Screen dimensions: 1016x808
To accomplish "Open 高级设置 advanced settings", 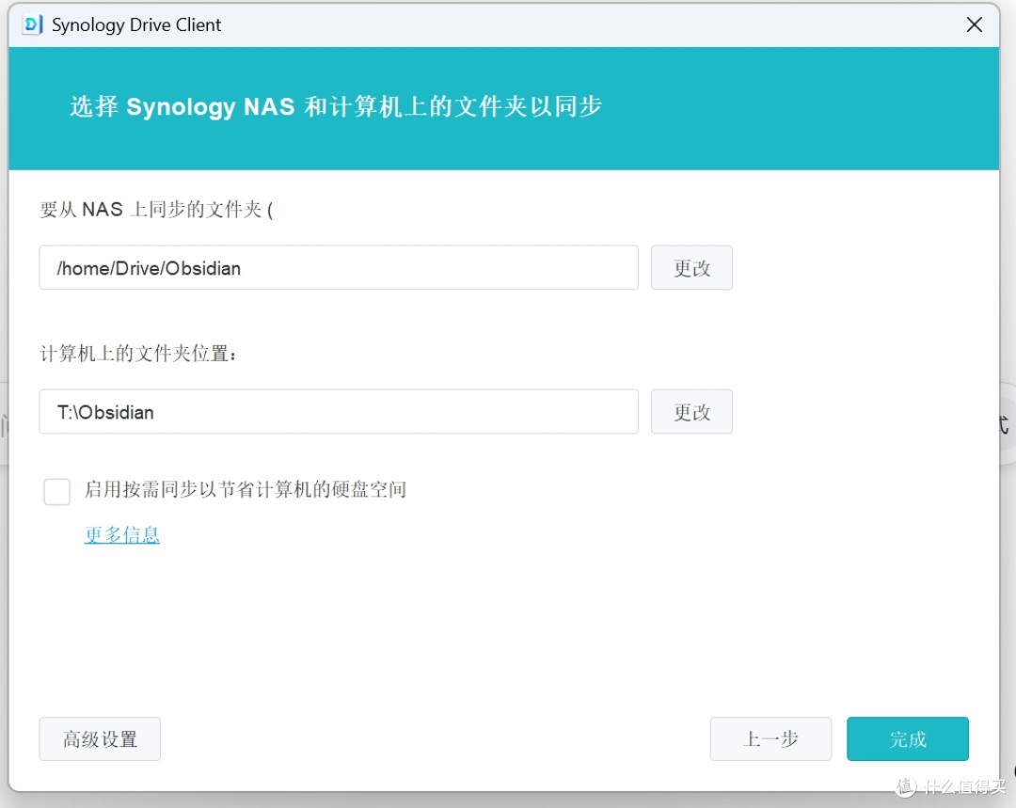I will click(100, 738).
